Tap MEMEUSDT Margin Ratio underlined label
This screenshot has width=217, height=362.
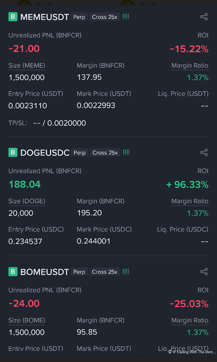190,66
